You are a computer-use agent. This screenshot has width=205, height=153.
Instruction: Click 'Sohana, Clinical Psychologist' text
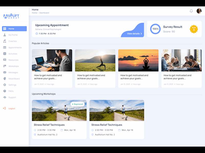click(48, 29)
